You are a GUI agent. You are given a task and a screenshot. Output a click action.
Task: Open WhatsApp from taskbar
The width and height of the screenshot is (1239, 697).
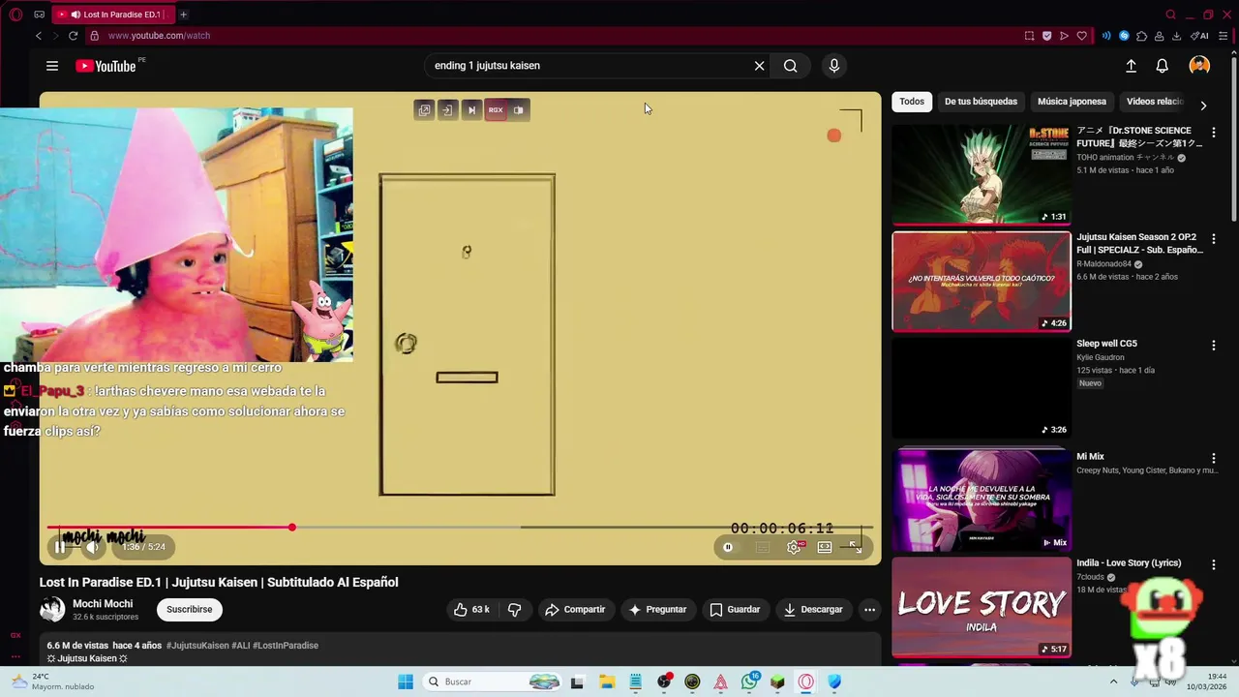(749, 682)
